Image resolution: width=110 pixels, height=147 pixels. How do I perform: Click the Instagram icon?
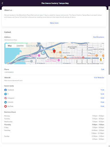coord(5,98)
